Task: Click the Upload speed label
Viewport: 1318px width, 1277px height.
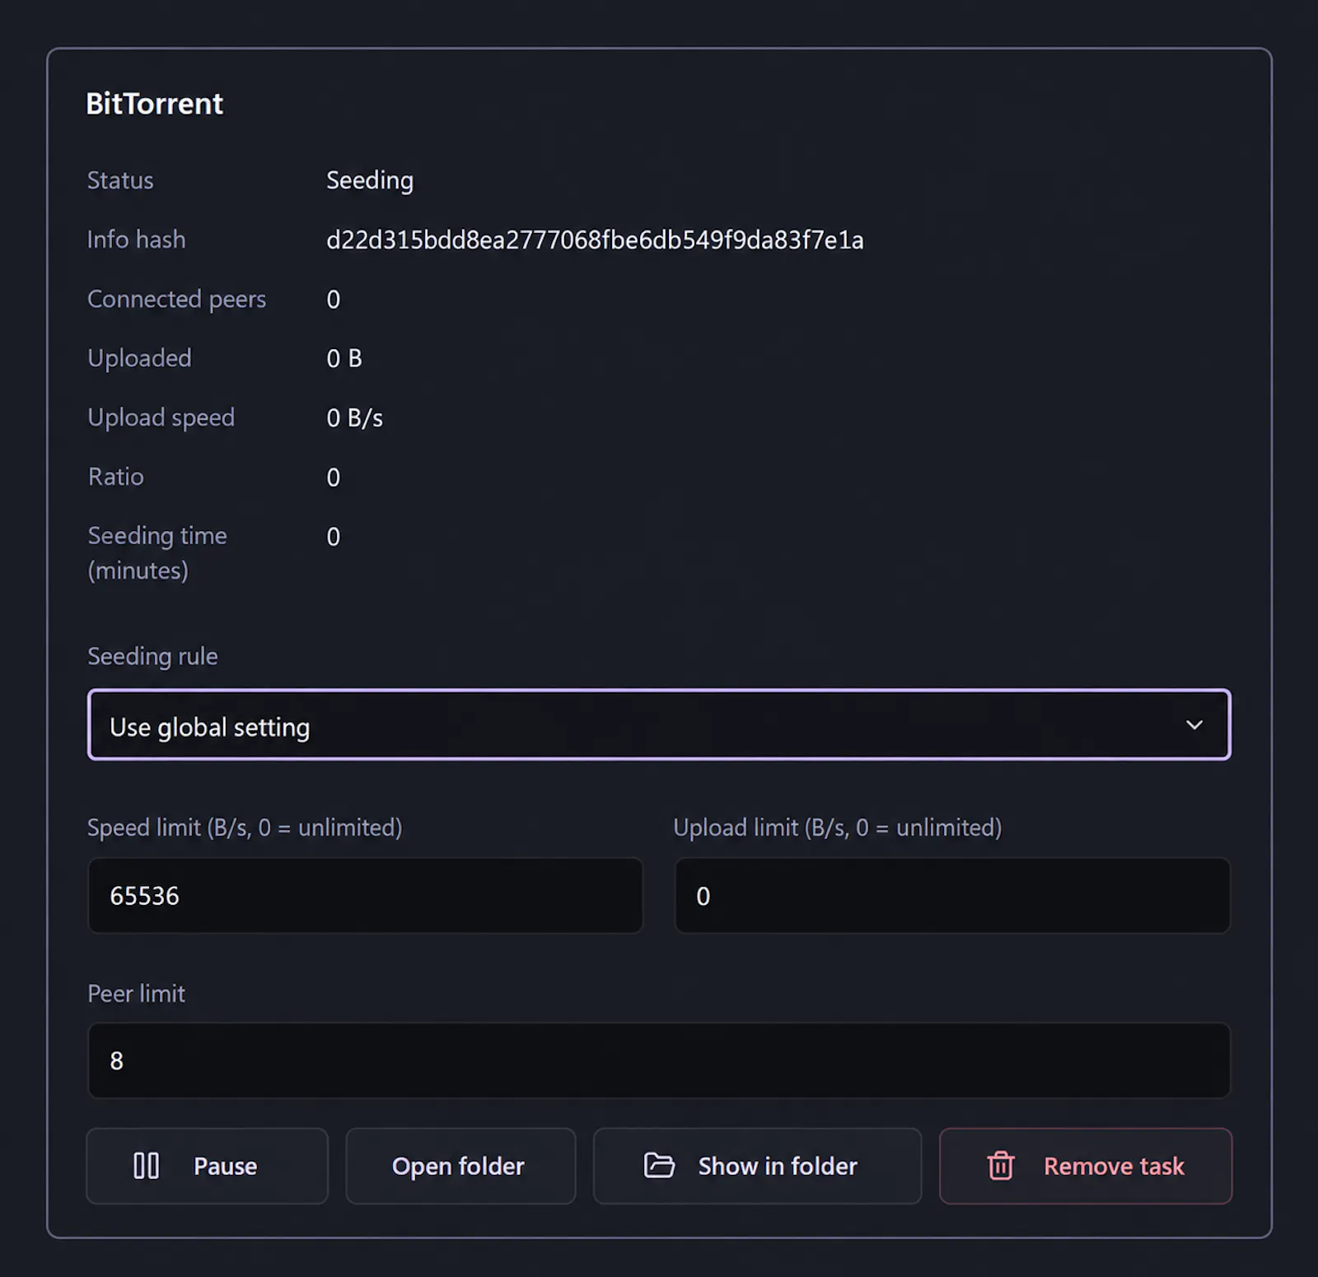Action: [x=161, y=418]
